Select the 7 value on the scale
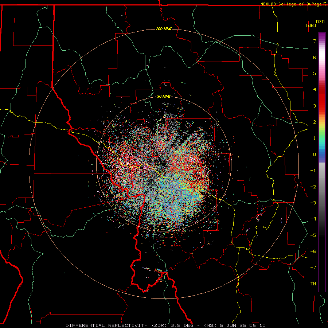 (315, 41)
